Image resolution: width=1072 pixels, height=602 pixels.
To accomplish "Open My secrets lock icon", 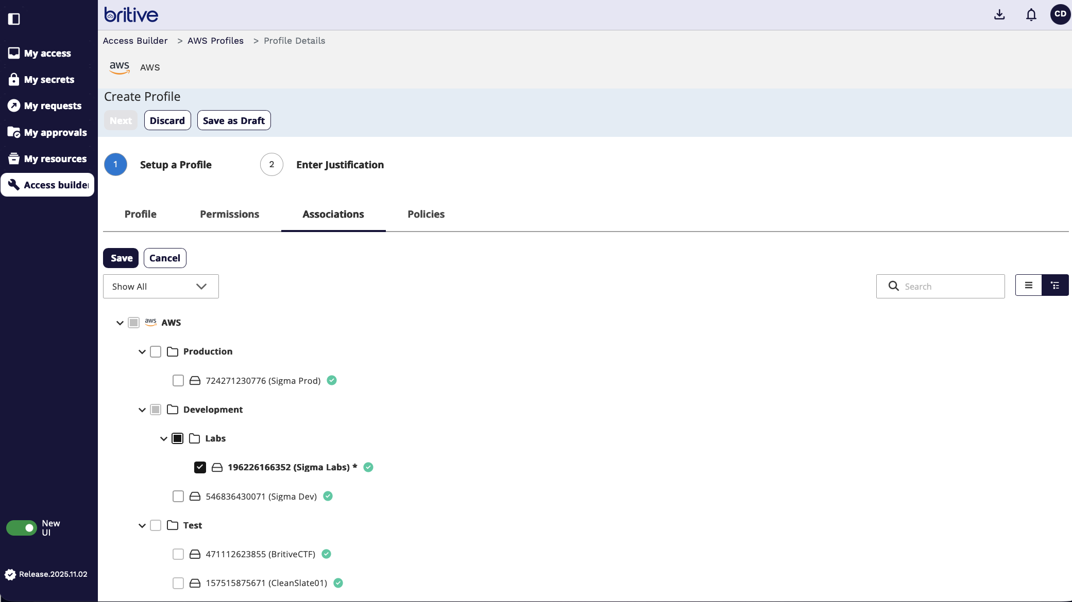I will coord(14,79).
